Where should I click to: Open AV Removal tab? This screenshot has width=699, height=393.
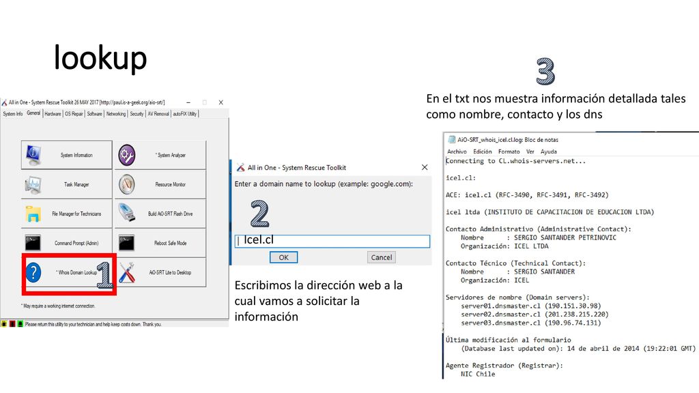coord(158,114)
